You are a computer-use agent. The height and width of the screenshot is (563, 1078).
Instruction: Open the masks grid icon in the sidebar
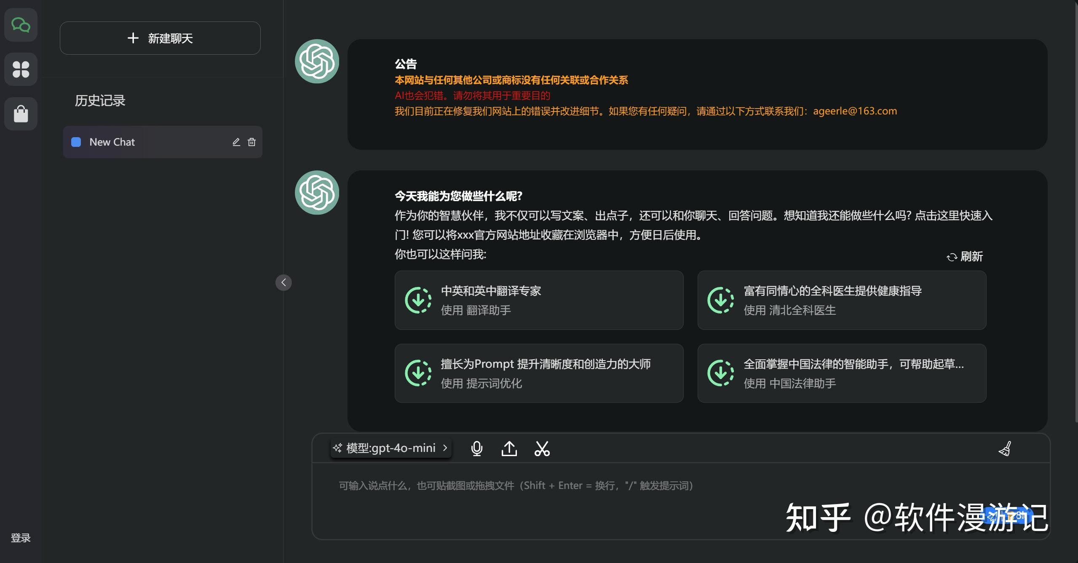21,69
